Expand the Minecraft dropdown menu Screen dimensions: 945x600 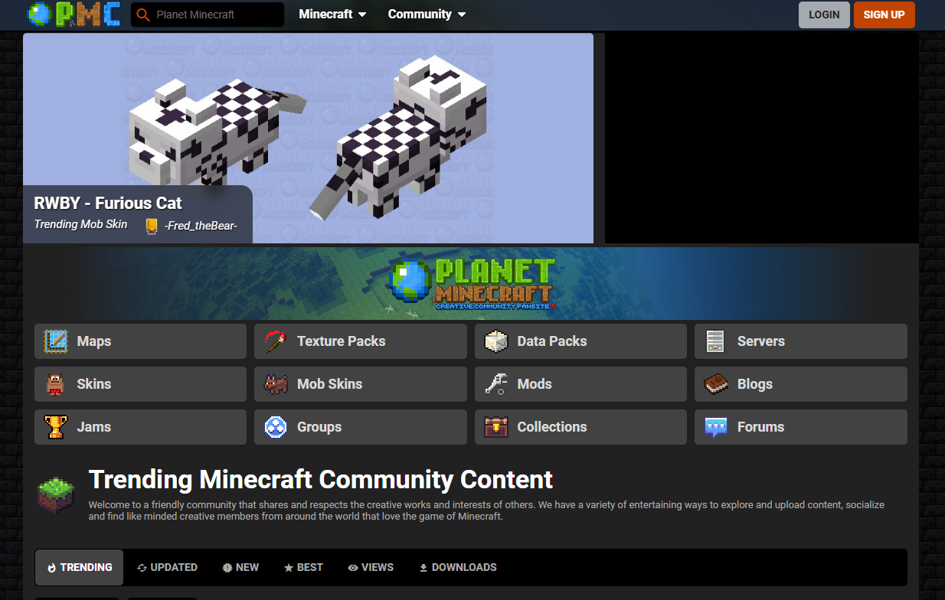332,15
